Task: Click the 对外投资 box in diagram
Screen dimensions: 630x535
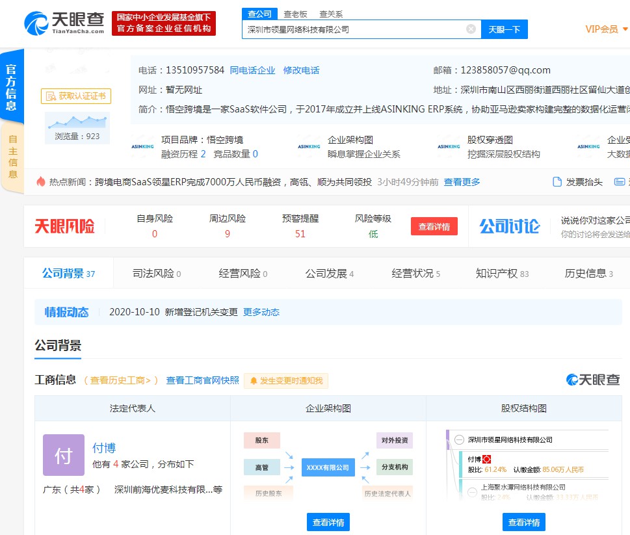Action: [x=395, y=440]
